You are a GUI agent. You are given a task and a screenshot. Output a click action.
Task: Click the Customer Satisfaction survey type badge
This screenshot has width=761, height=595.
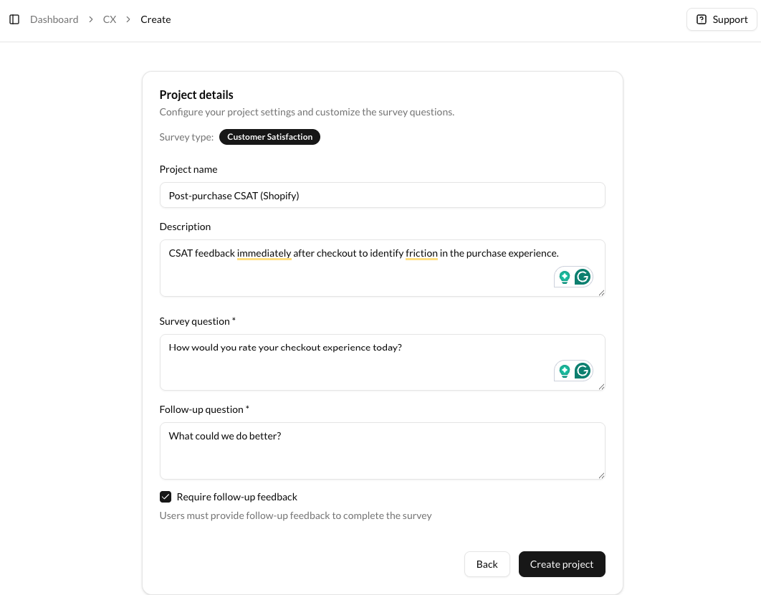coord(269,137)
